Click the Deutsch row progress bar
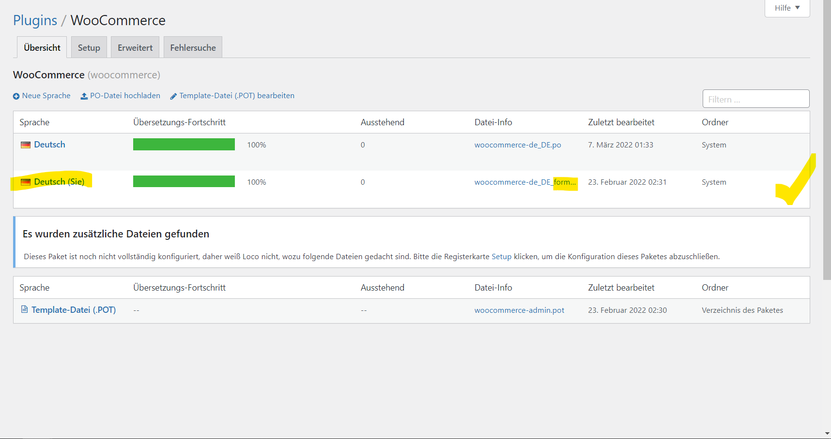The width and height of the screenshot is (831, 439). click(184, 145)
